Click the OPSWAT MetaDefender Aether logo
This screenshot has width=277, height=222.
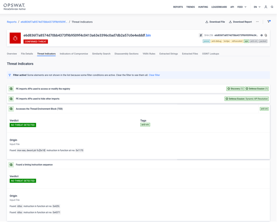(x=15, y=7)
